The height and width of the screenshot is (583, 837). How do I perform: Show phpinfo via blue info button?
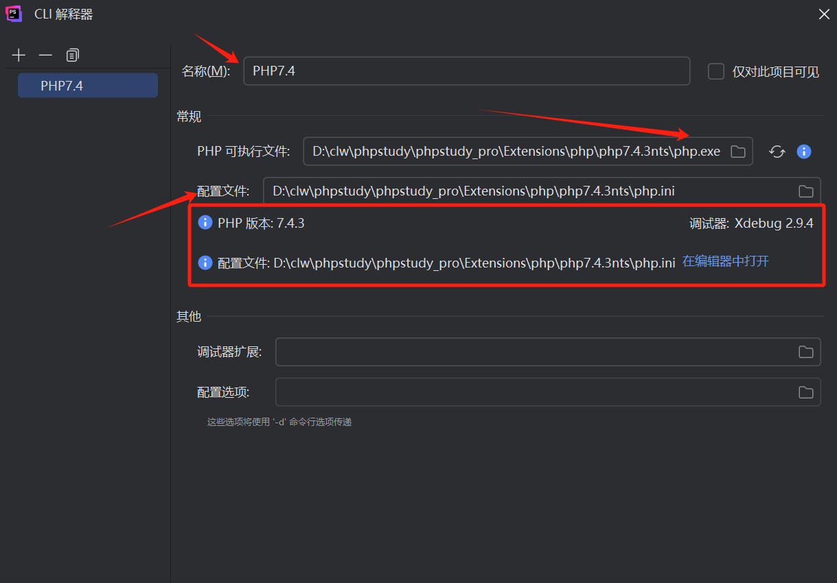804,152
